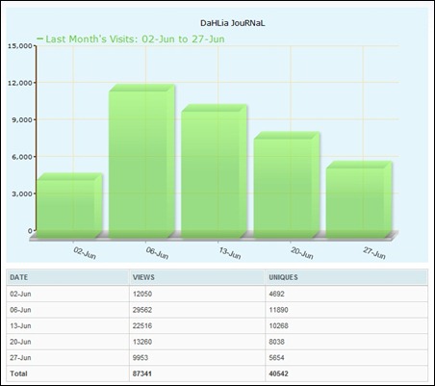Click the 20-Jun x-axis label
Image resolution: width=435 pixels, height=386 pixels.
tap(302, 253)
